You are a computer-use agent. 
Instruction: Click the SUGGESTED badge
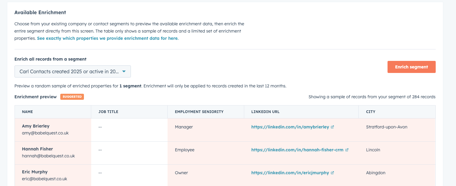tap(72, 97)
